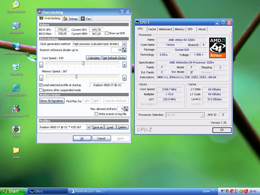Open CPU-Z Mainboard tab

click(165, 29)
